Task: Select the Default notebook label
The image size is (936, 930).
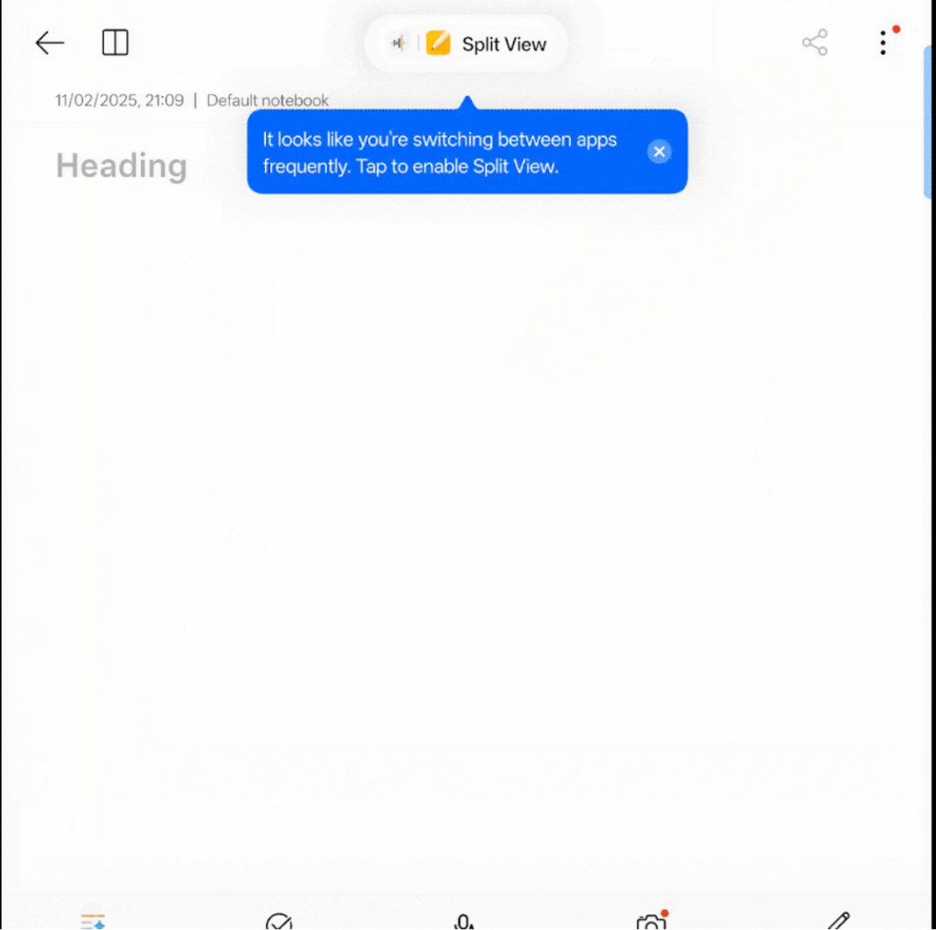Action: [268, 100]
